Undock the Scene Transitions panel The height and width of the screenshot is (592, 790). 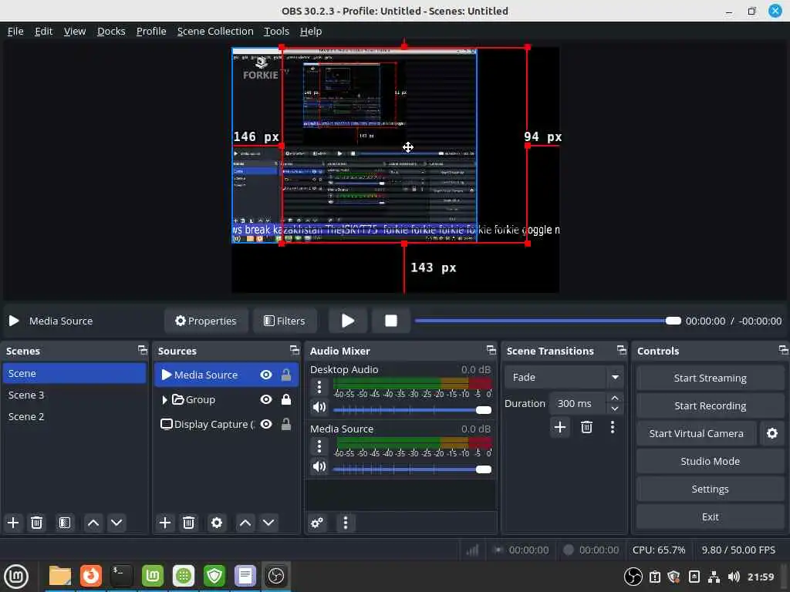tap(622, 350)
